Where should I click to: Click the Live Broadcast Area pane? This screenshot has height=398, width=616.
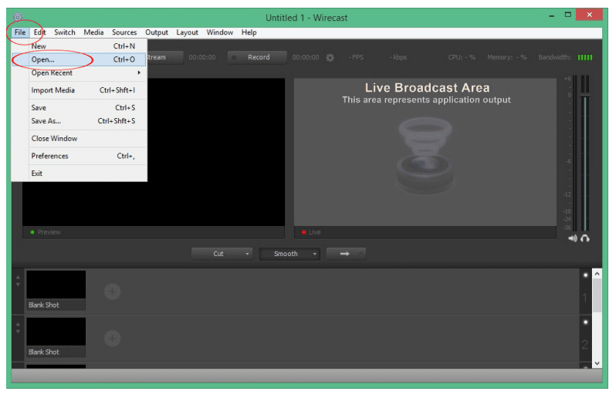click(x=425, y=152)
